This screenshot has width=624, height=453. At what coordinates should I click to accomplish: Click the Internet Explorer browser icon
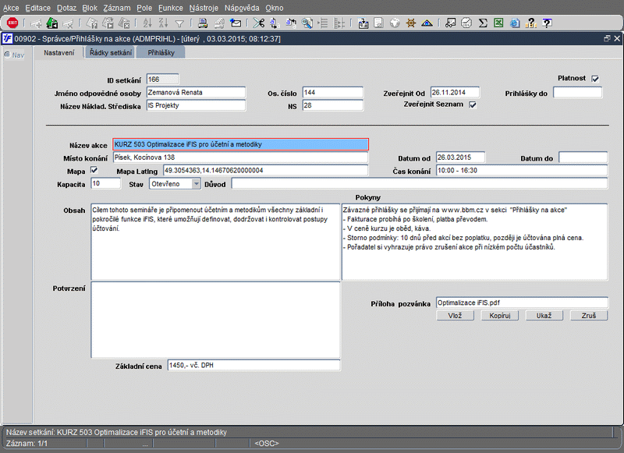[515, 23]
